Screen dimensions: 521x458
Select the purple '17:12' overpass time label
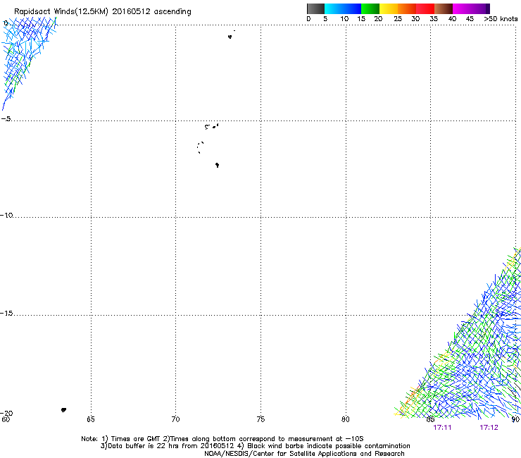click(489, 428)
